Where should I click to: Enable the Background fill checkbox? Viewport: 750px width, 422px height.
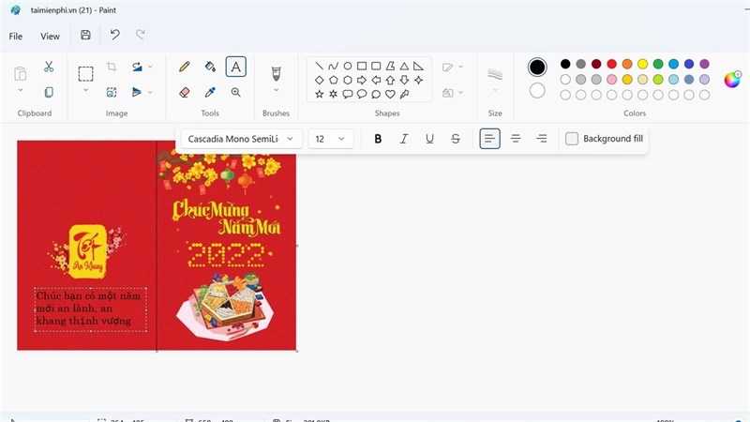click(x=572, y=139)
